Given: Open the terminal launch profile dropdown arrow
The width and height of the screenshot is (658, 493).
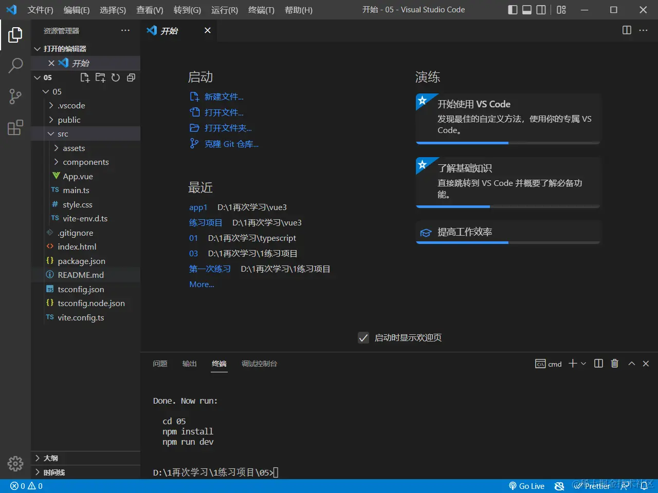Looking at the screenshot, I should point(583,364).
